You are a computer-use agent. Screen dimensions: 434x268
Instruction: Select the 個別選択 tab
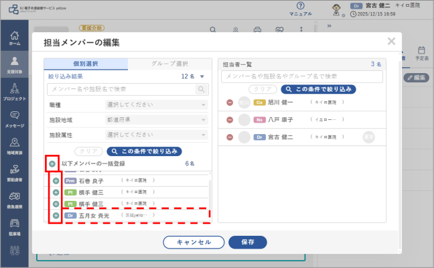86,64
